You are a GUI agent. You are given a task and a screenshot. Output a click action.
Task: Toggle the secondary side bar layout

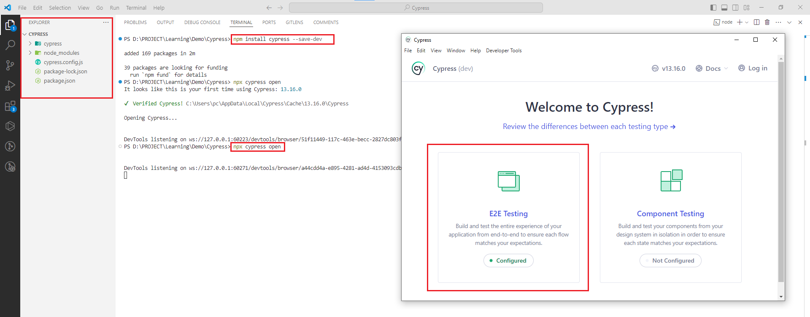coord(735,8)
